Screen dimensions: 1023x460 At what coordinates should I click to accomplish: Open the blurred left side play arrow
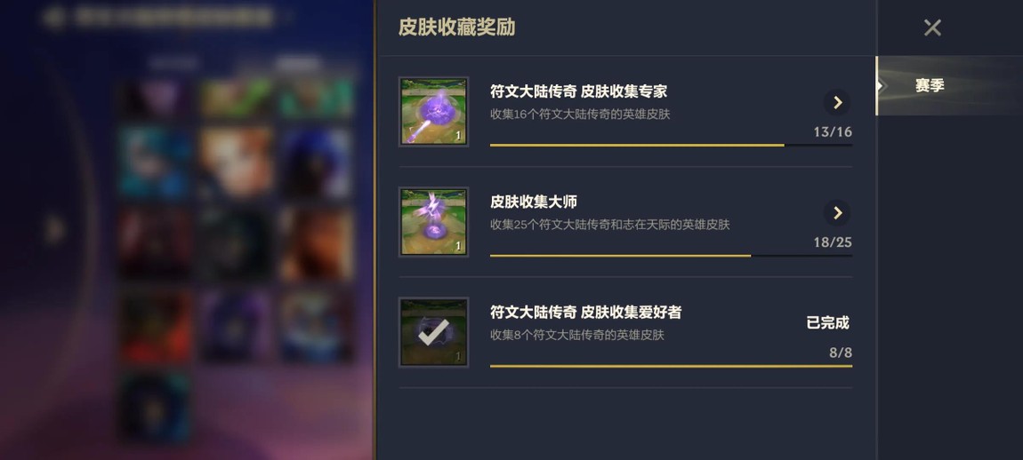(x=55, y=229)
